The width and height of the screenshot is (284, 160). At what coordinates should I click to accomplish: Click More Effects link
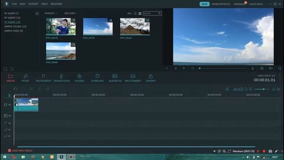coord(221,4)
